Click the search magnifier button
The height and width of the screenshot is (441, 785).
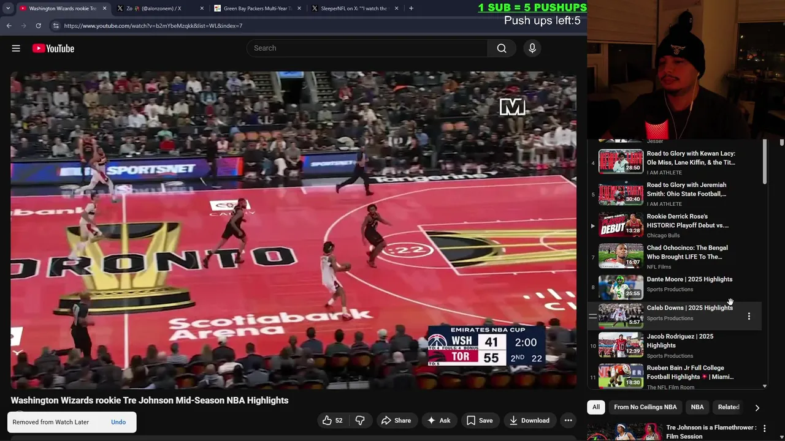click(x=502, y=48)
